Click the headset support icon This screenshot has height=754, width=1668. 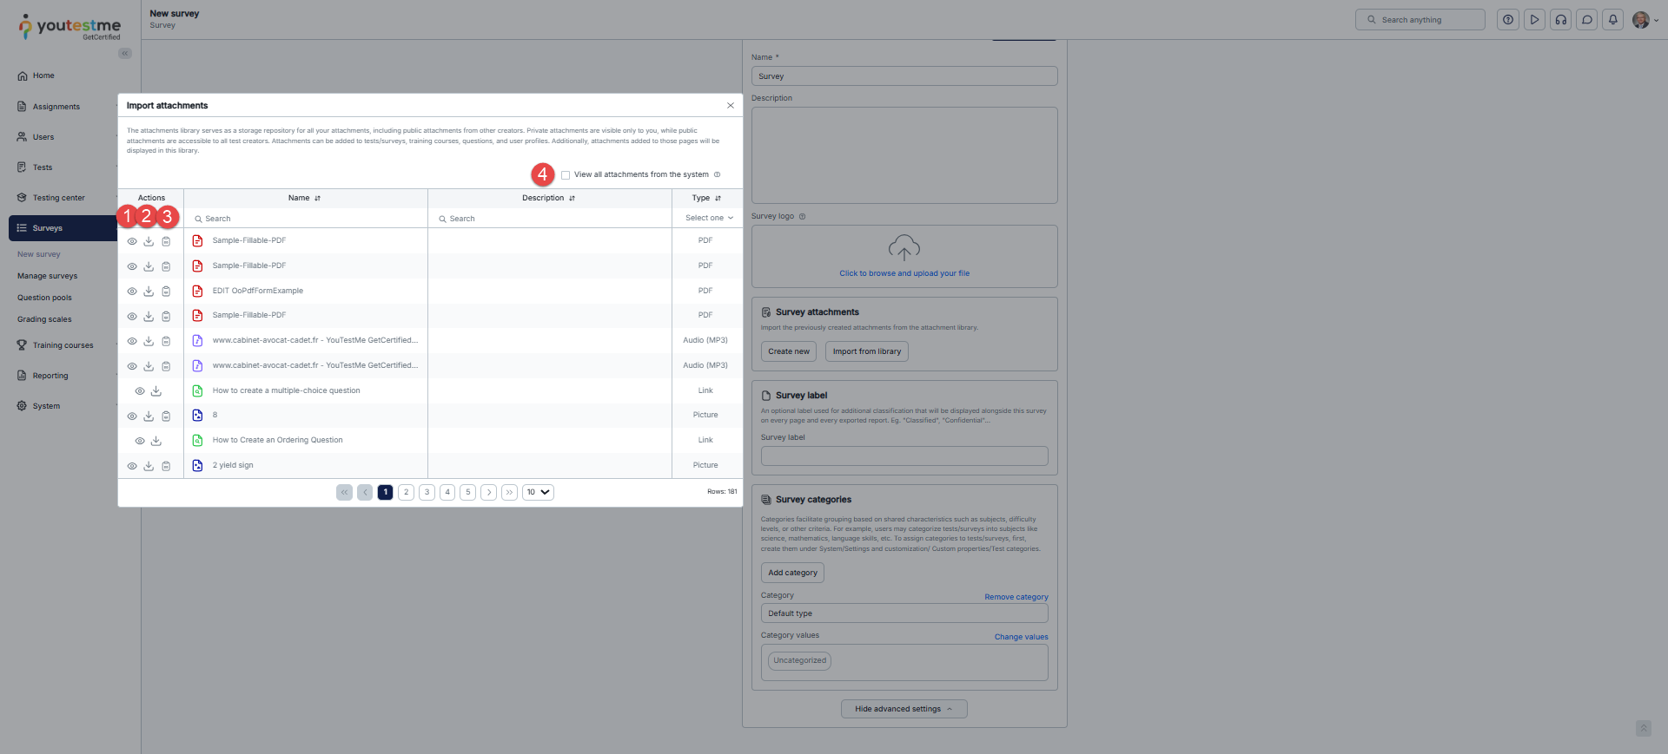[1560, 20]
